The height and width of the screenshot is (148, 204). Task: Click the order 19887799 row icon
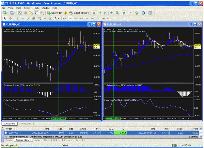(x=6, y=133)
